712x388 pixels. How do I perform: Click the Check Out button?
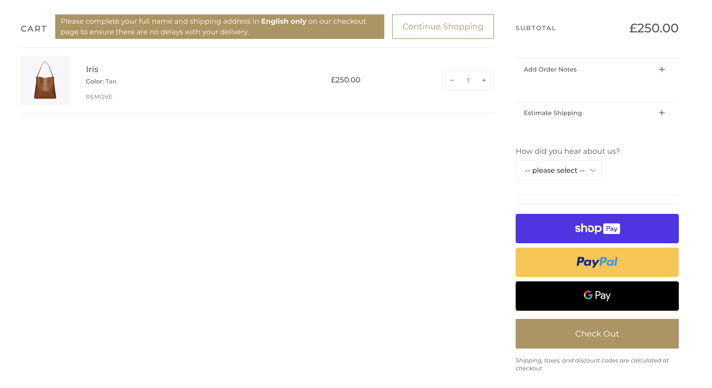[597, 334]
